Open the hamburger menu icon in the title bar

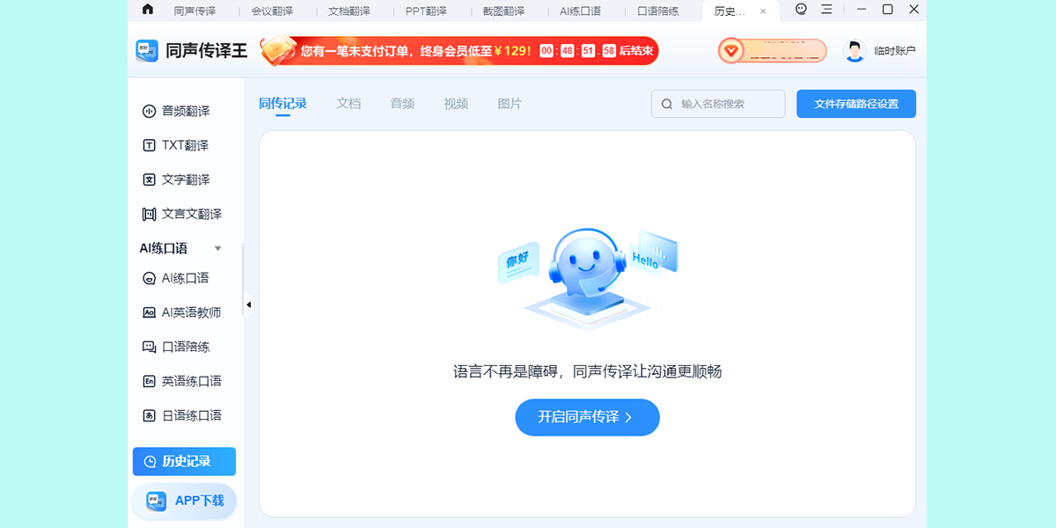pyautogui.click(x=826, y=10)
